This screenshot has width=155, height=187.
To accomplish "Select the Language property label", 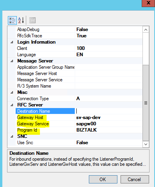I will (x=27, y=55).
